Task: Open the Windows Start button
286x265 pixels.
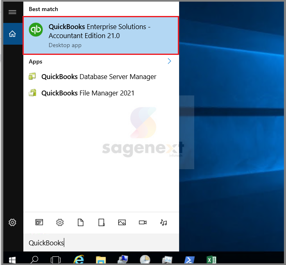Action: (12, 260)
